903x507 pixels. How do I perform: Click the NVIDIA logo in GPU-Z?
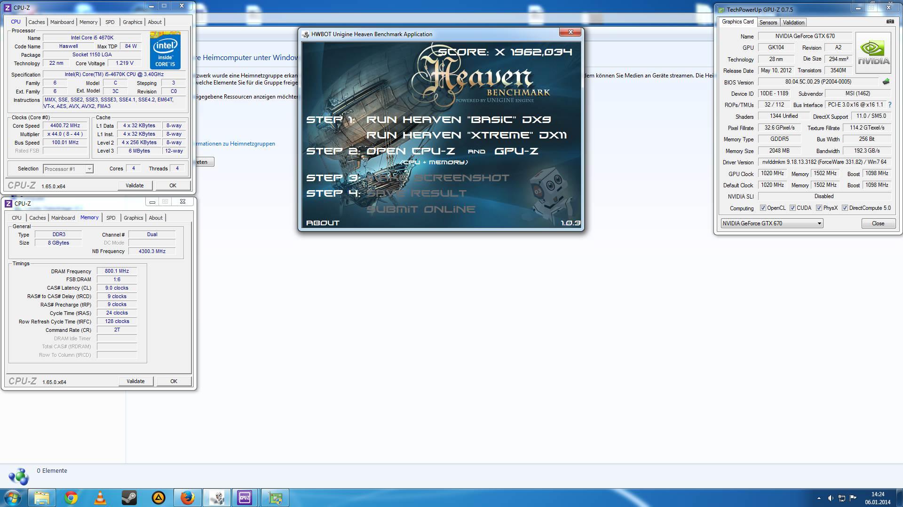pyautogui.click(x=873, y=53)
